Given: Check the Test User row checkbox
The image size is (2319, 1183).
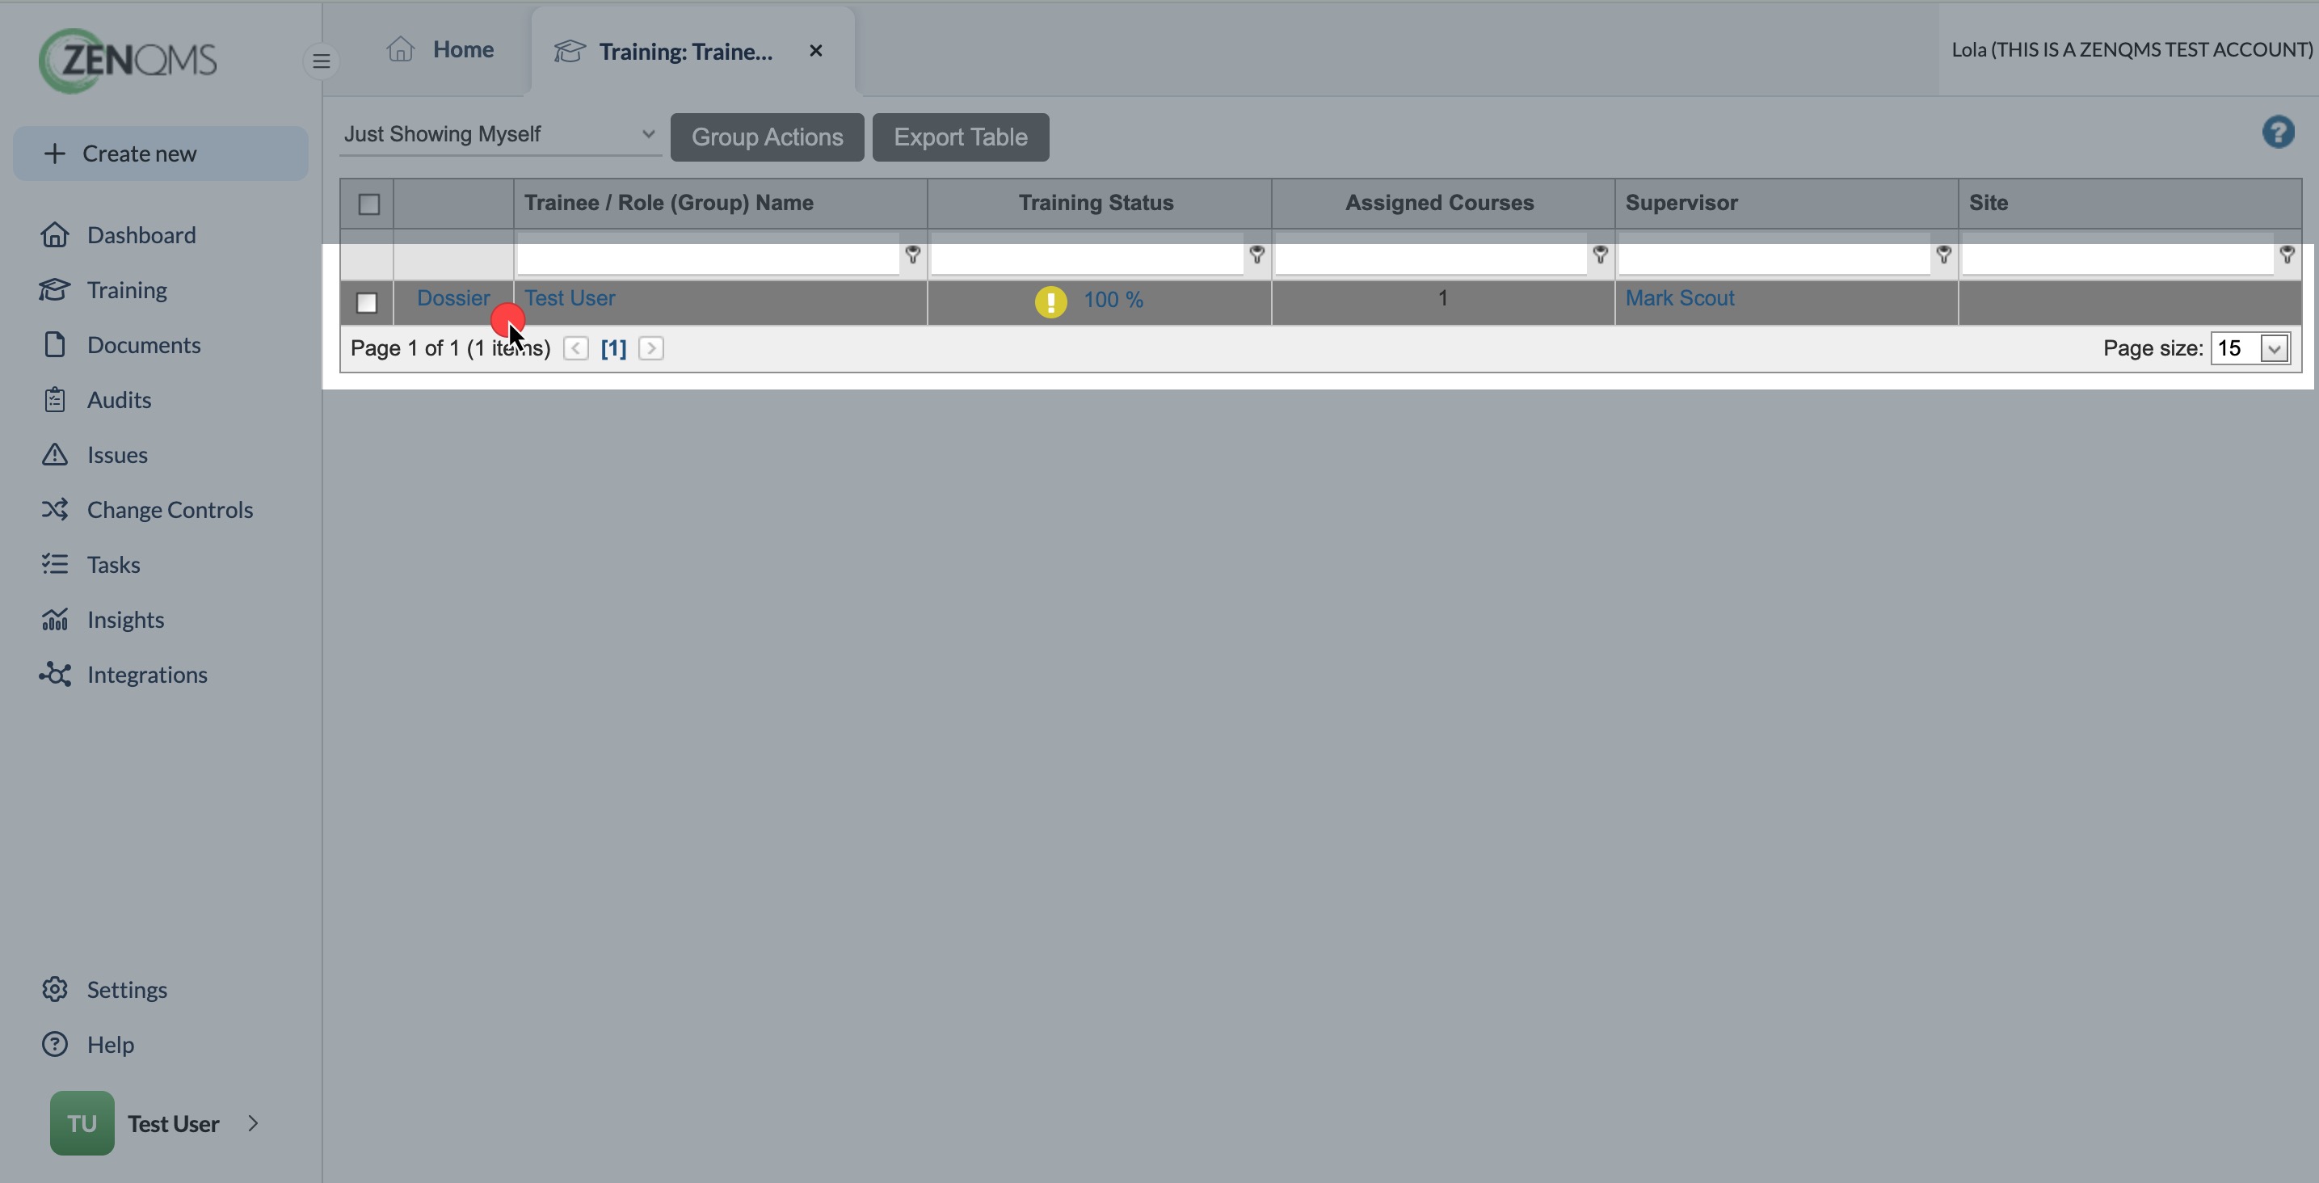Looking at the screenshot, I should pyautogui.click(x=366, y=302).
